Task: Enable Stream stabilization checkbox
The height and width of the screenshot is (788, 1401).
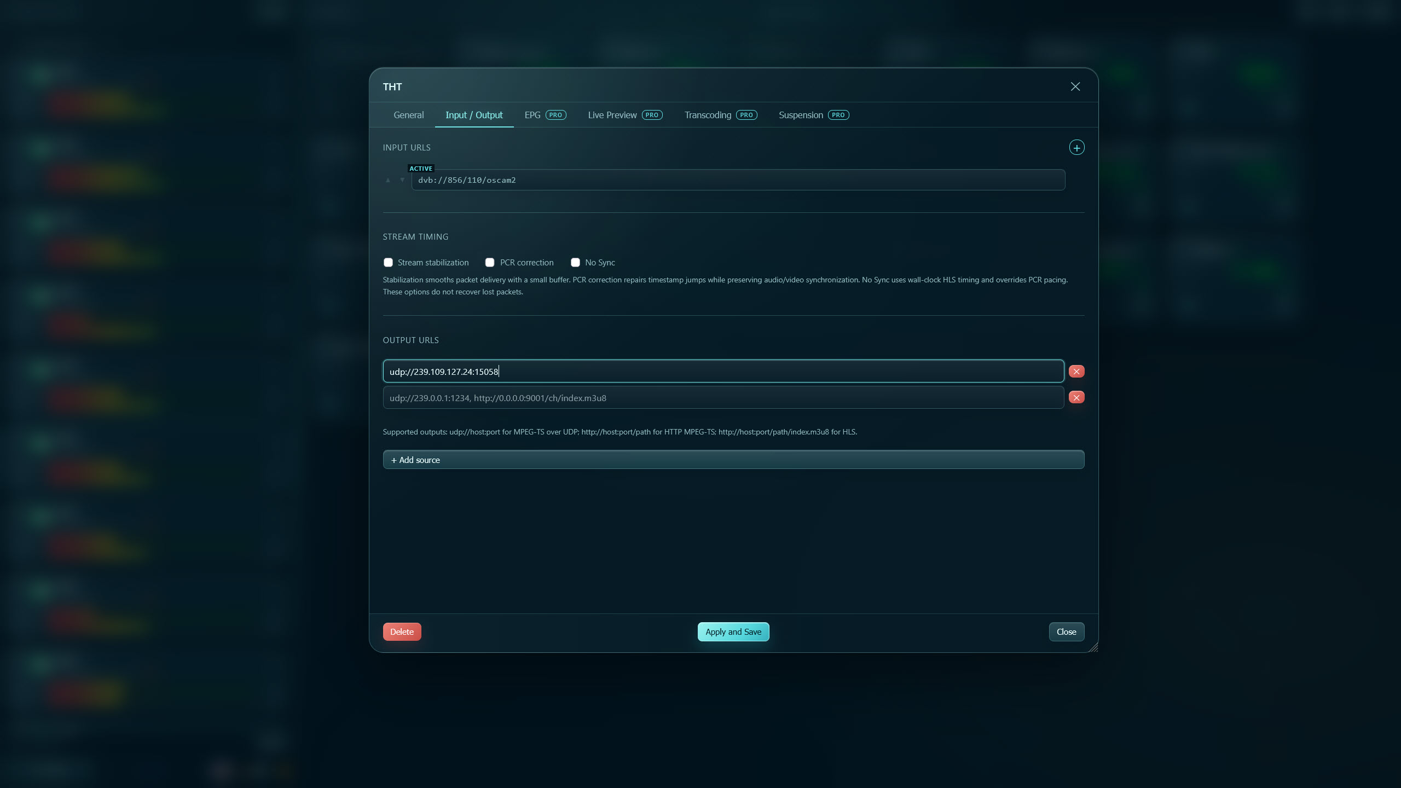Action: 388,263
